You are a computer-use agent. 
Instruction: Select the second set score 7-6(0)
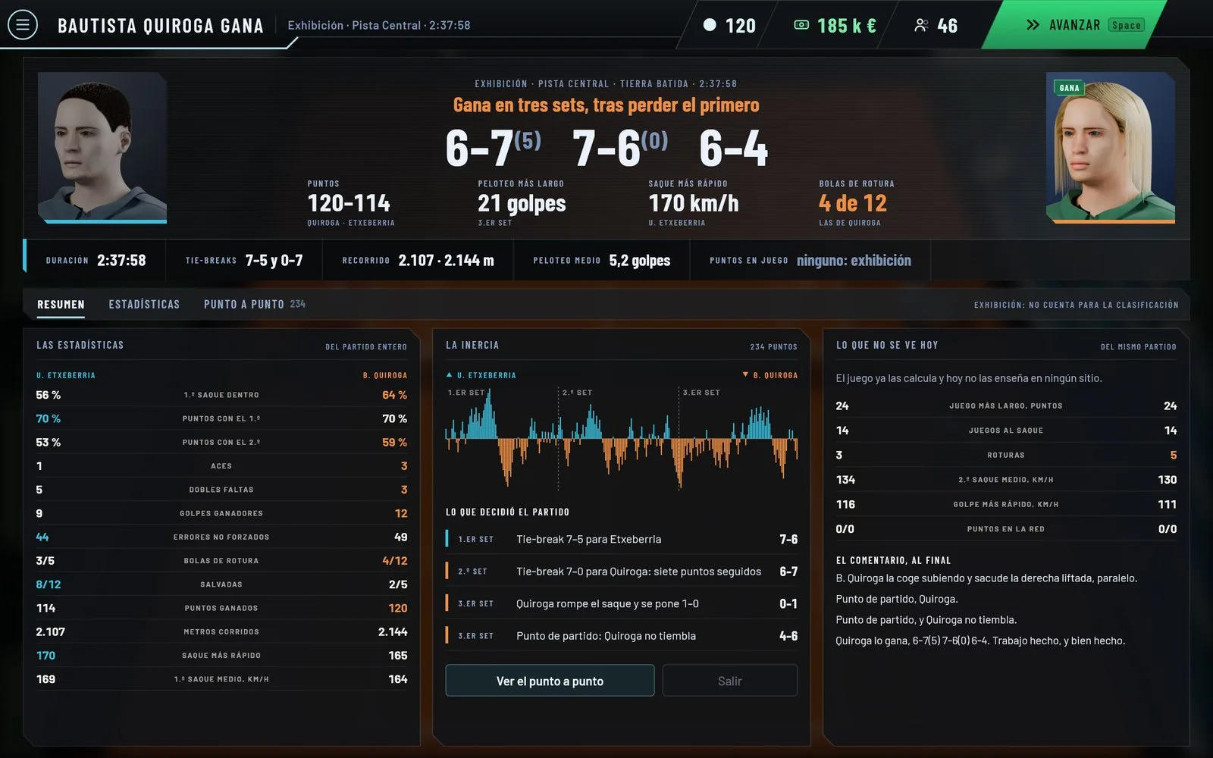[619, 148]
